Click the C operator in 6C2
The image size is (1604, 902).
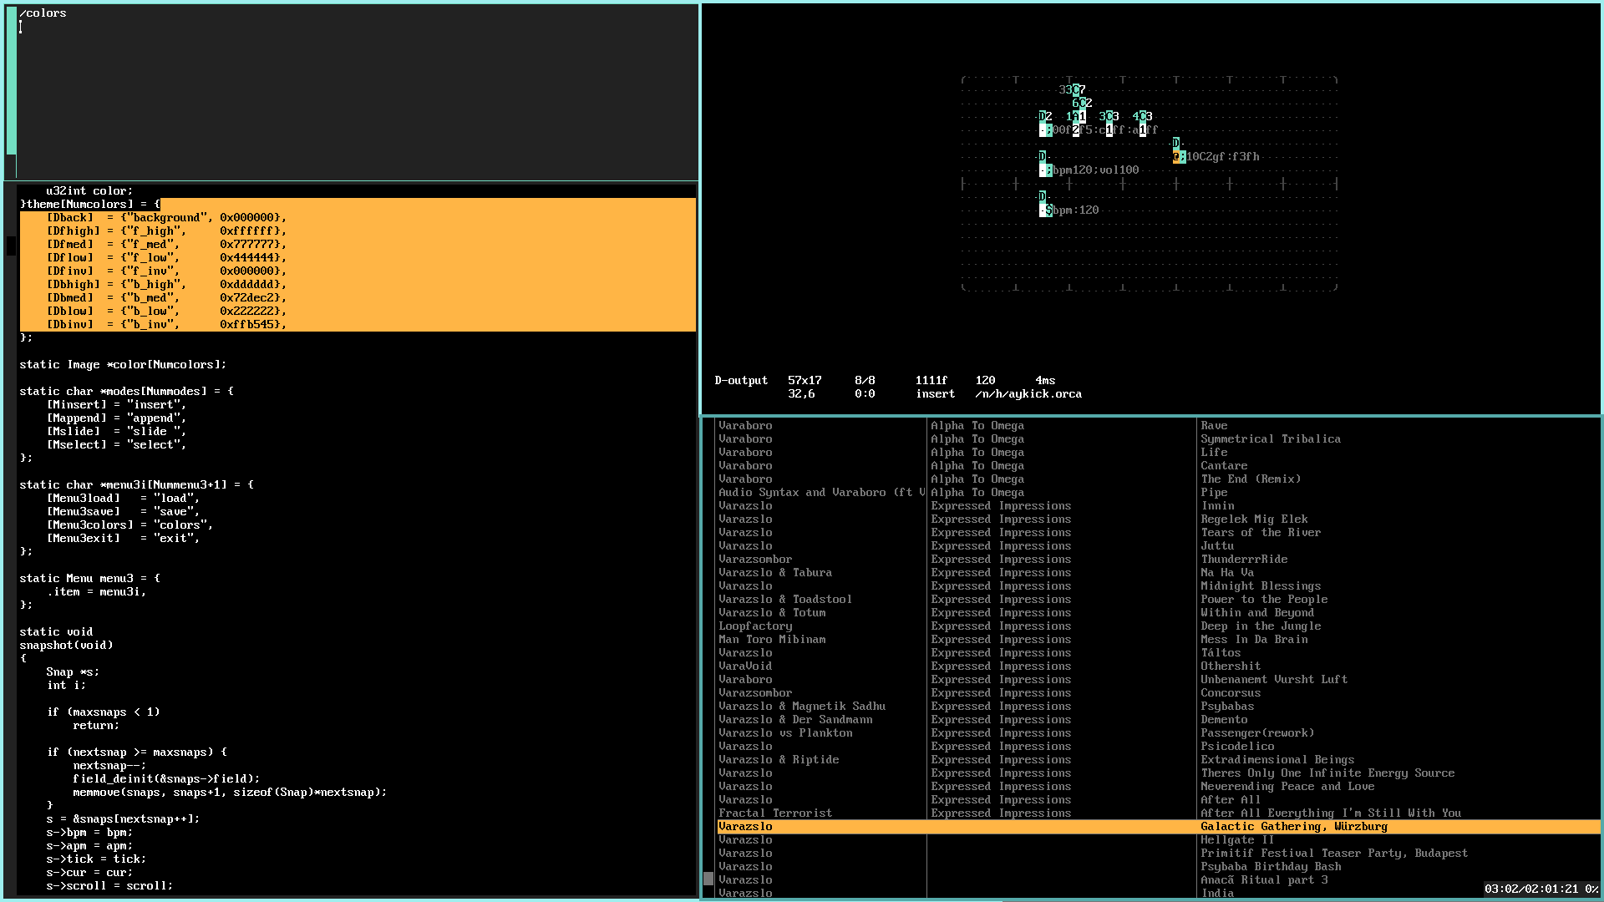click(1083, 103)
